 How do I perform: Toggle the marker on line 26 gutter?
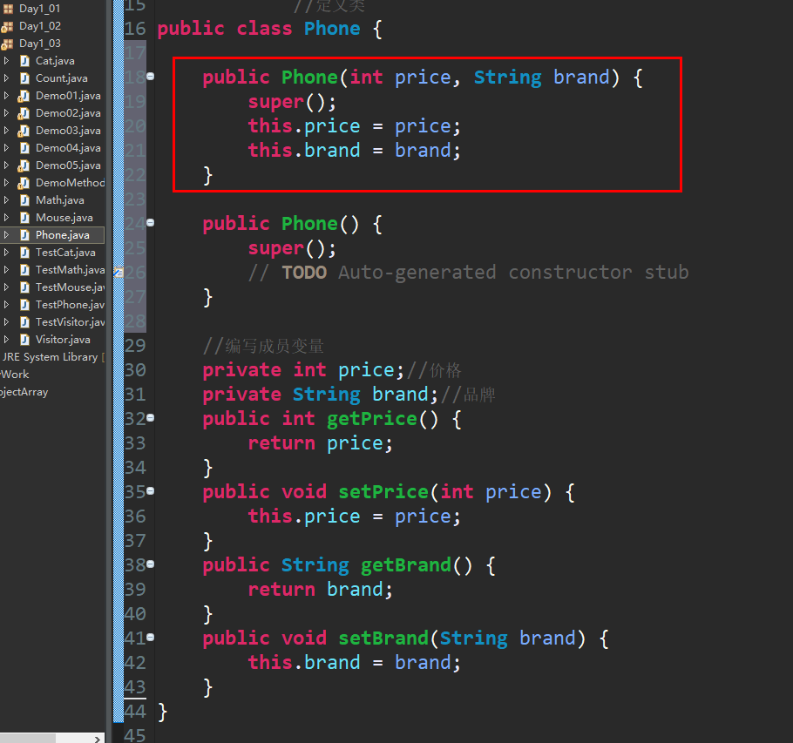coord(118,272)
